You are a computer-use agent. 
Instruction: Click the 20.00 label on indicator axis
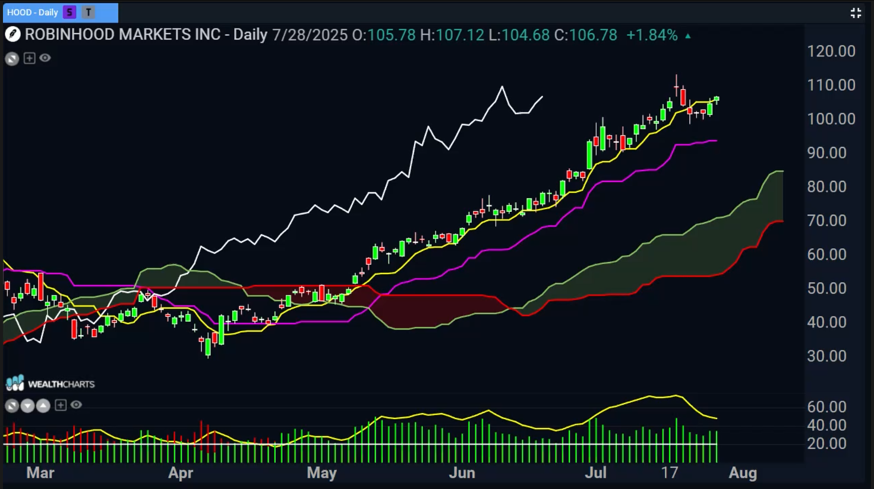(x=826, y=443)
